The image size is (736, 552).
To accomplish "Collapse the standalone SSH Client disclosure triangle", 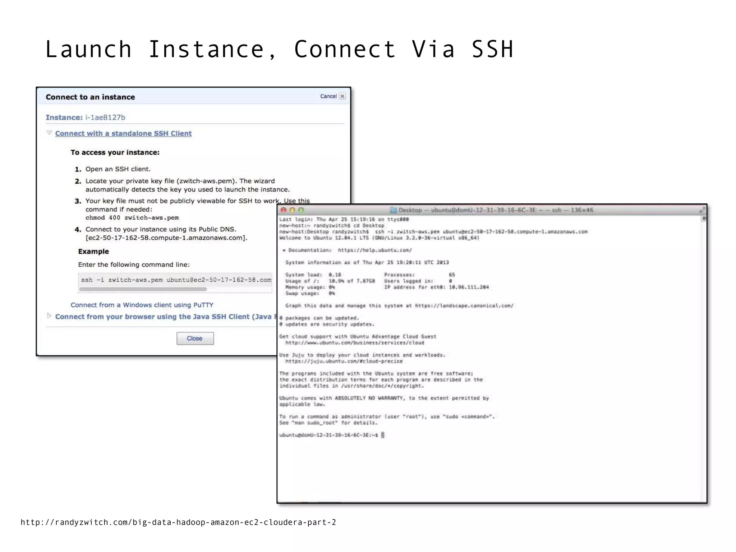I will click(49, 133).
